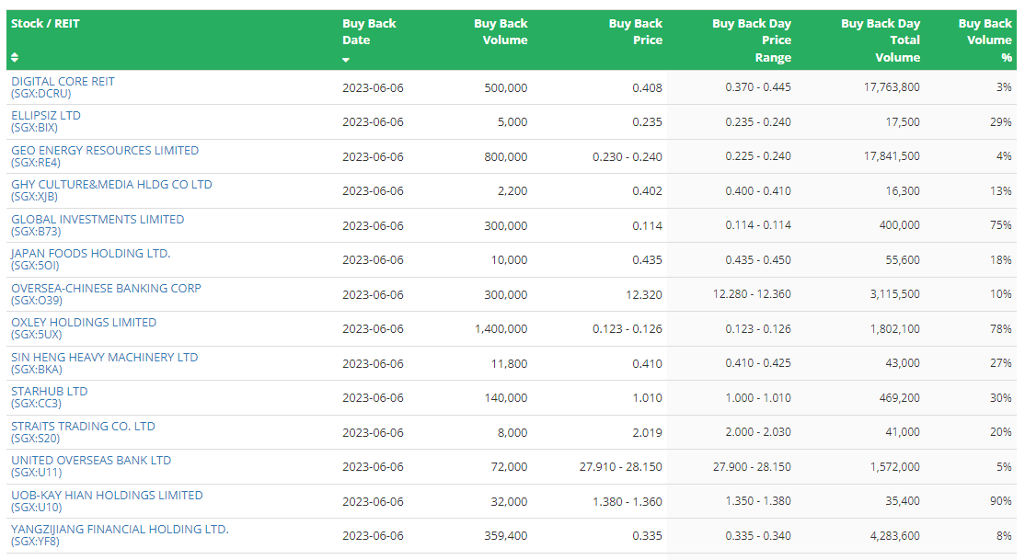
Task: Open STARHUB LTD stock link
Action: pos(49,396)
